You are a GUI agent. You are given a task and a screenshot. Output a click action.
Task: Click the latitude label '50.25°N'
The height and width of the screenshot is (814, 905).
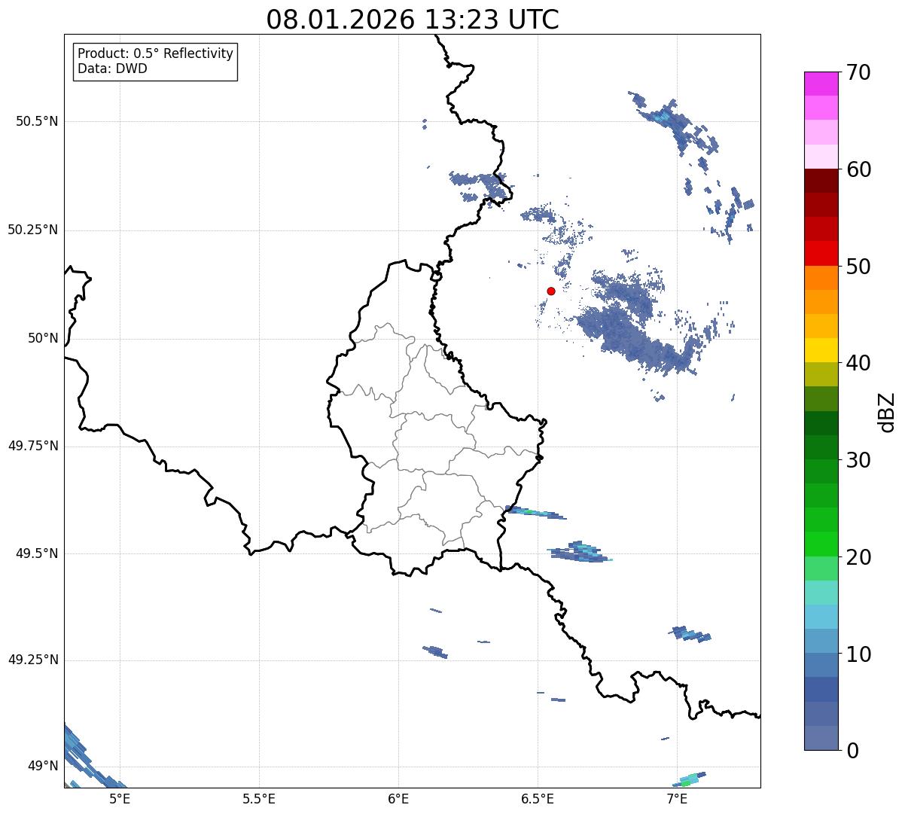tap(33, 230)
